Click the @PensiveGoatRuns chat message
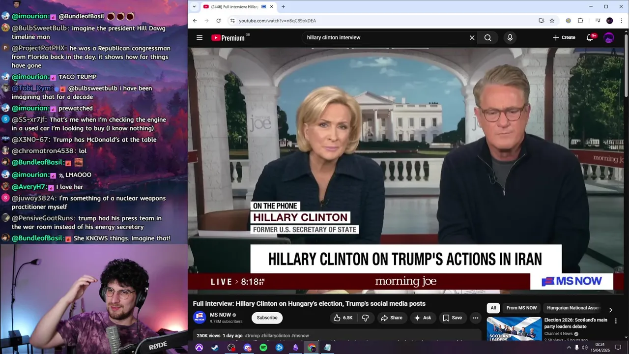 pyautogui.click(x=86, y=222)
